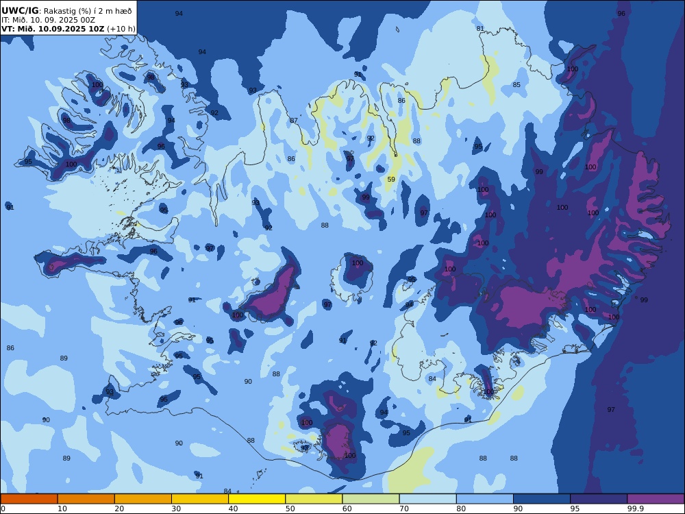Viewport: 685px width, 514px height.
Task: Click the '40' legend tick label
Action: (x=234, y=509)
